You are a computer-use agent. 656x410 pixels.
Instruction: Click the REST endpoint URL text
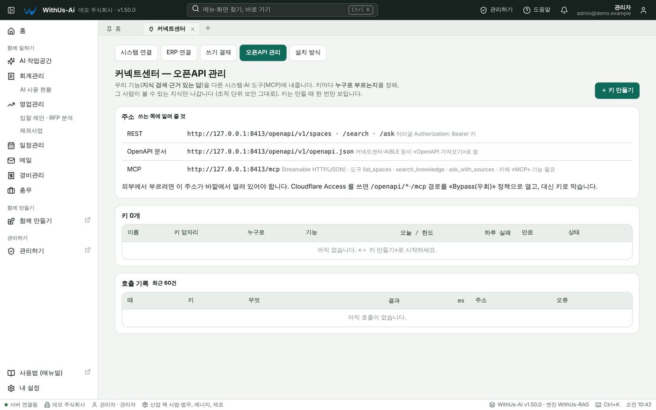291,134
